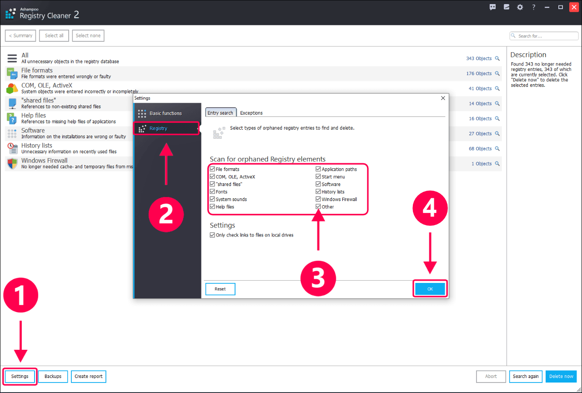The image size is (582, 393).
Task: Open the 343 Objects link
Action: tap(479, 58)
